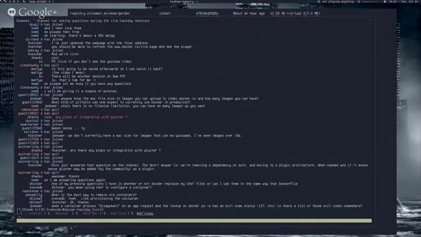Click keeb's "let me know if you have questions" message

point(87,84)
